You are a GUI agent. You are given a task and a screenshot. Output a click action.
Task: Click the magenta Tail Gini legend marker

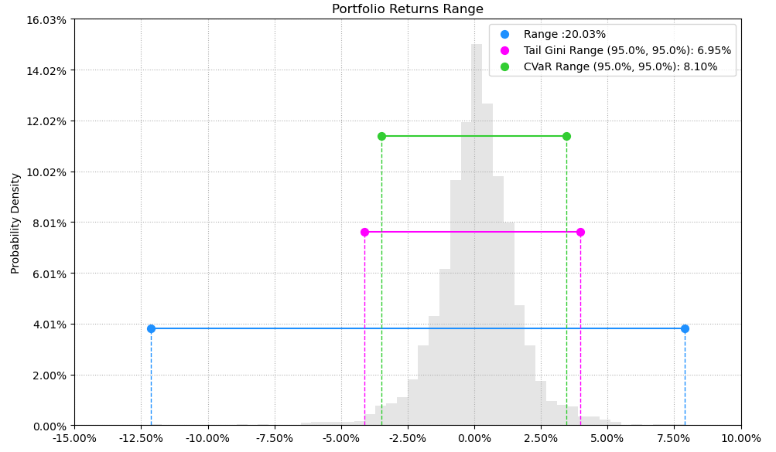(504, 50)
